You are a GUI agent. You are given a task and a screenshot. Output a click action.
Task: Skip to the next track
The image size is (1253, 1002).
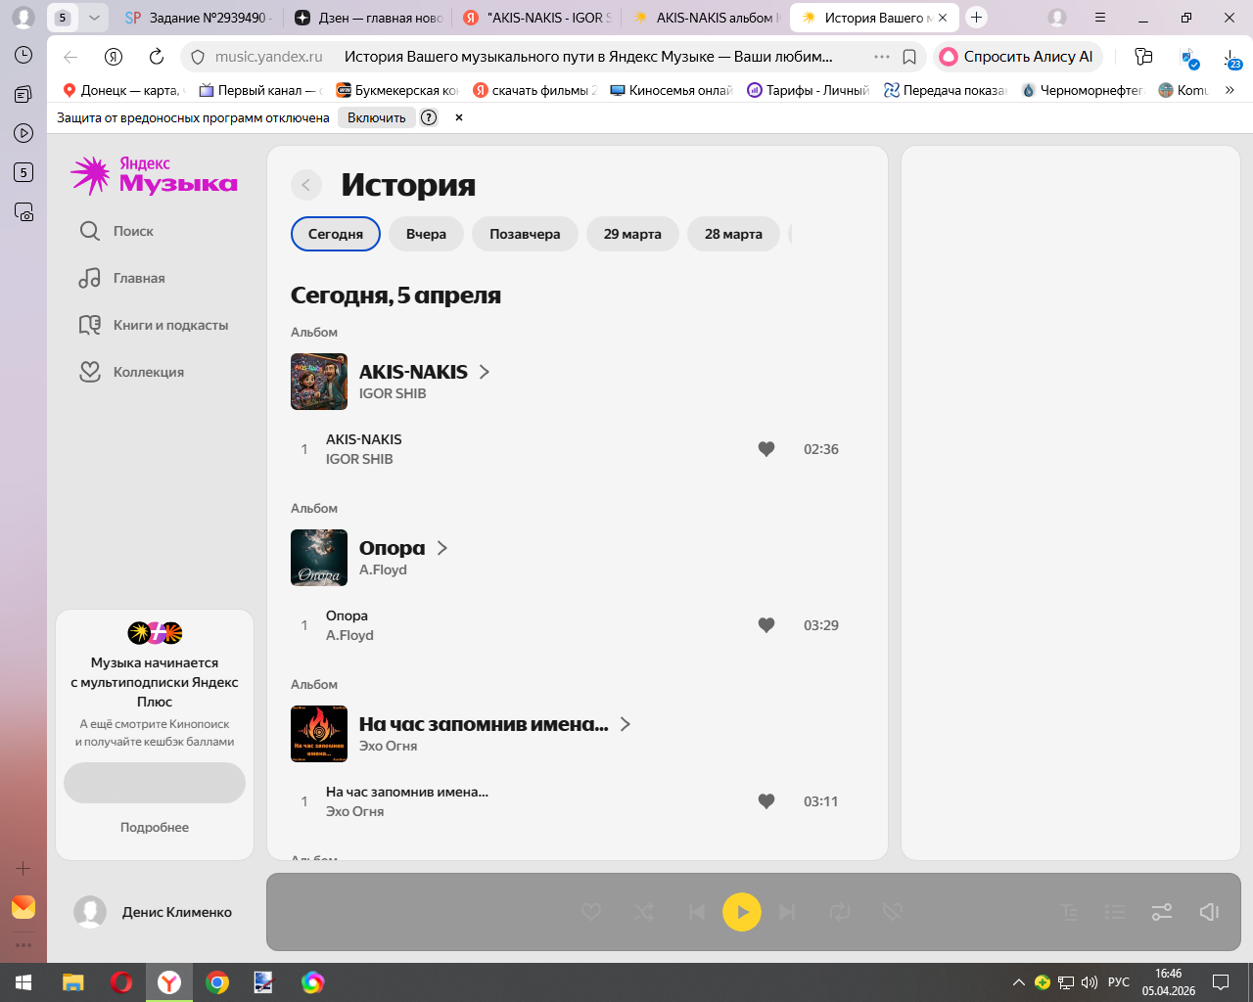pos(787,912)
